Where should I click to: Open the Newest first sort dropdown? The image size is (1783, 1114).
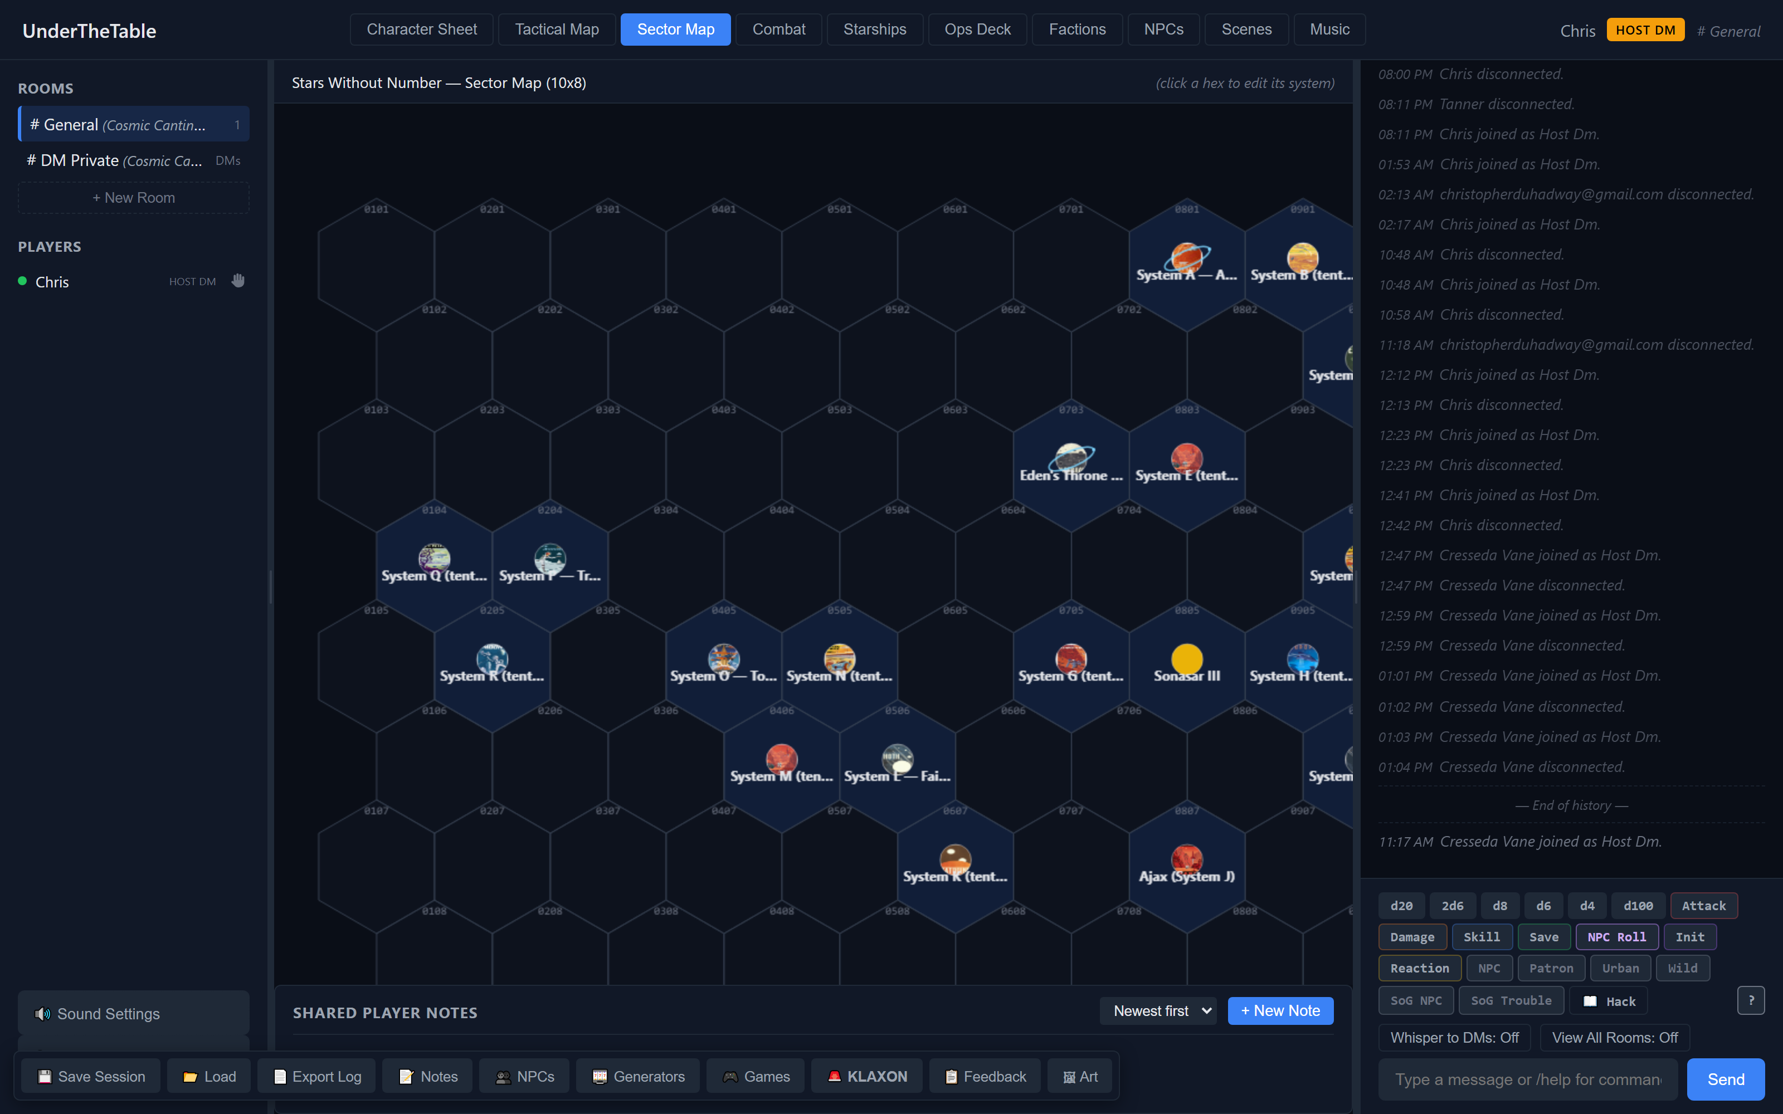[1158, 1011]
